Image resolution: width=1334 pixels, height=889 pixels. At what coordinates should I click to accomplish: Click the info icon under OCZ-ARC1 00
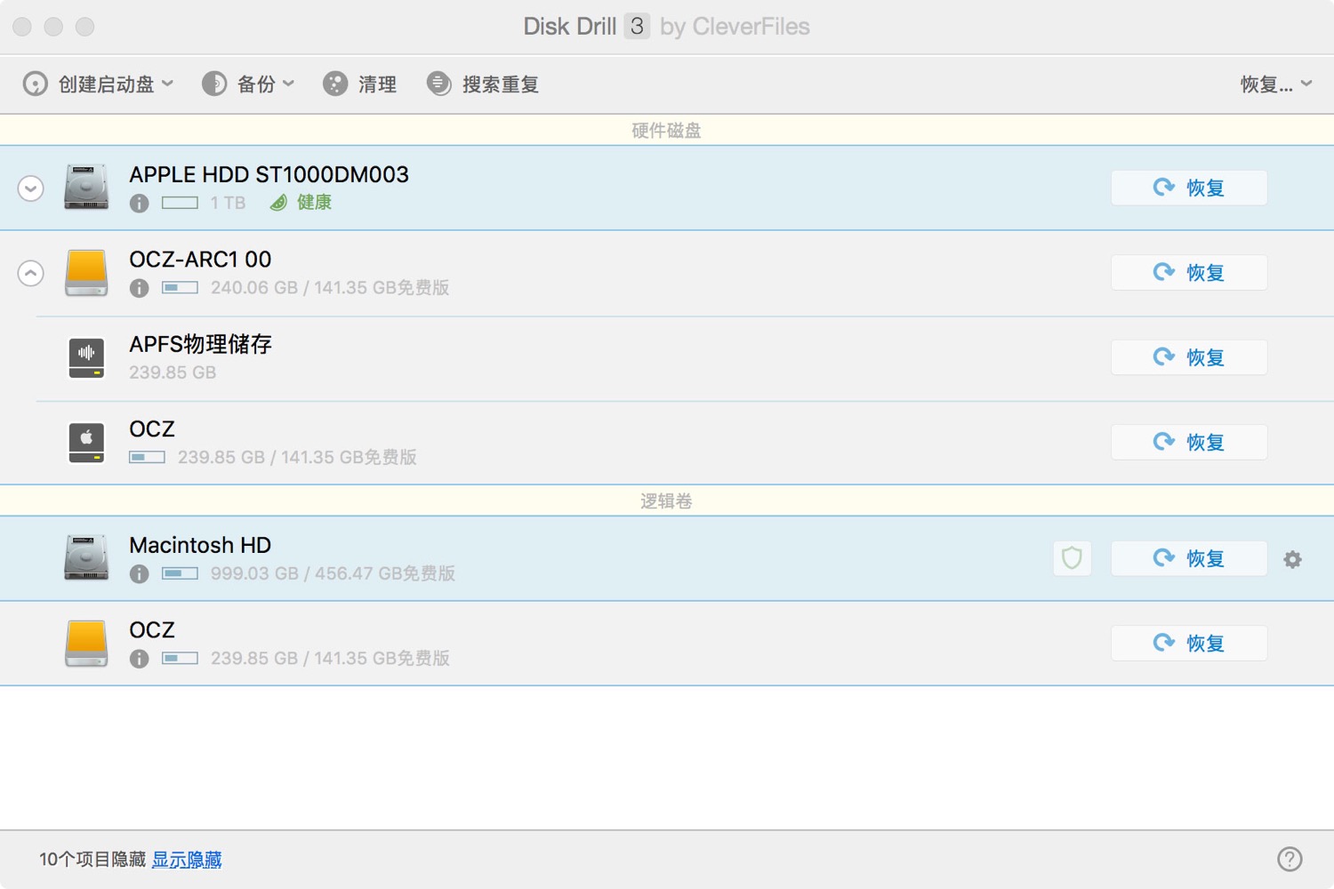[139, 288]
